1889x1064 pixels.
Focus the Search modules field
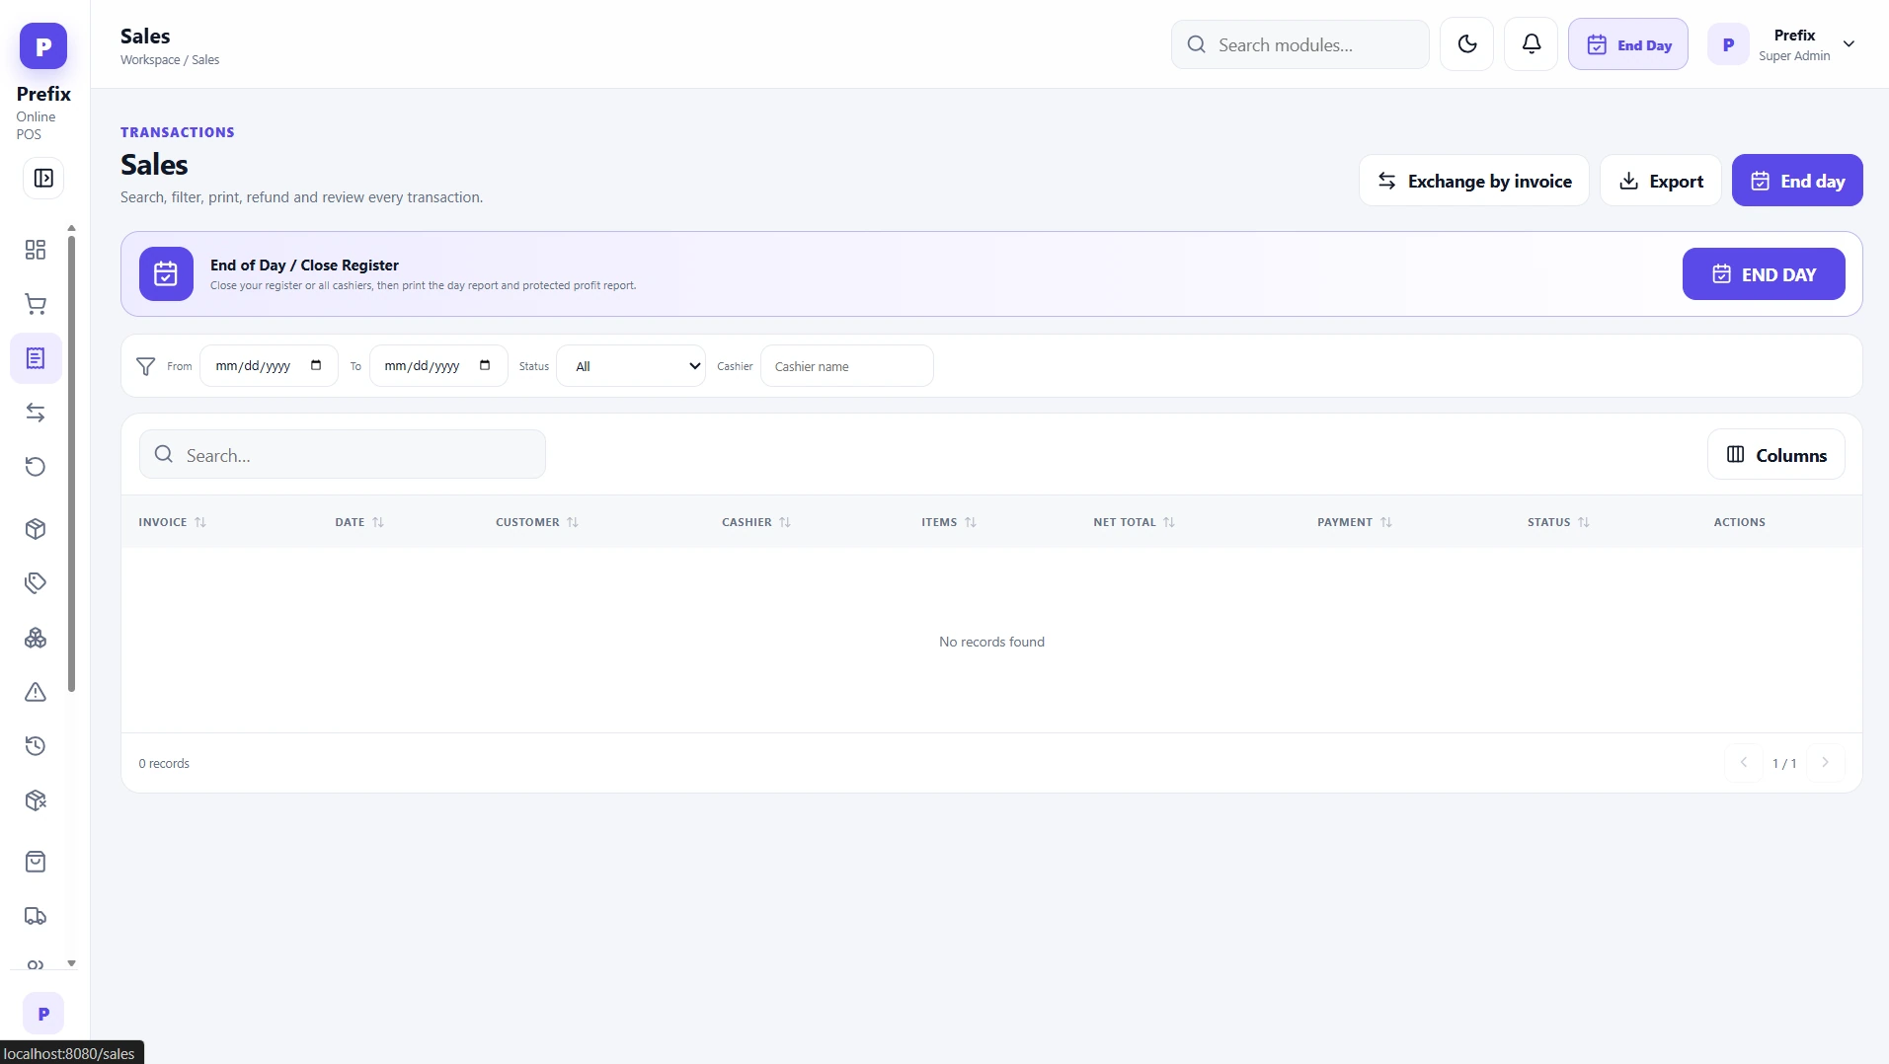(1299, 44)
